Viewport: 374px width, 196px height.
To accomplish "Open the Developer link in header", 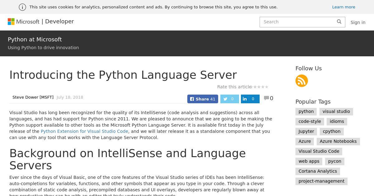I will coord(60,21).
